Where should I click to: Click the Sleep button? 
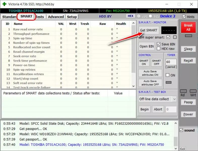[188, 49]
